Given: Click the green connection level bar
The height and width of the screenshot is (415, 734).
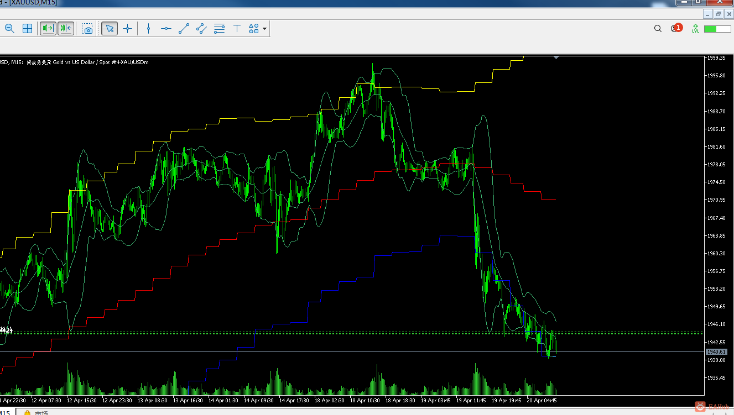Looking at the screenshot, I should 717,29.
